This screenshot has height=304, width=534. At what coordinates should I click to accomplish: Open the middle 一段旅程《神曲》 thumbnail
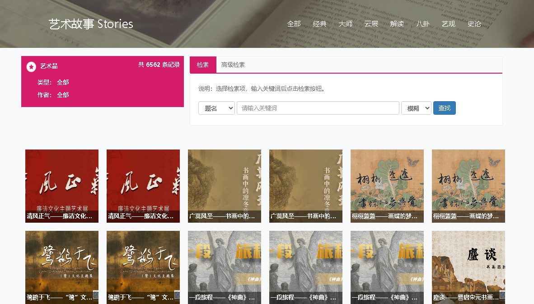click(x=306, y=267)
